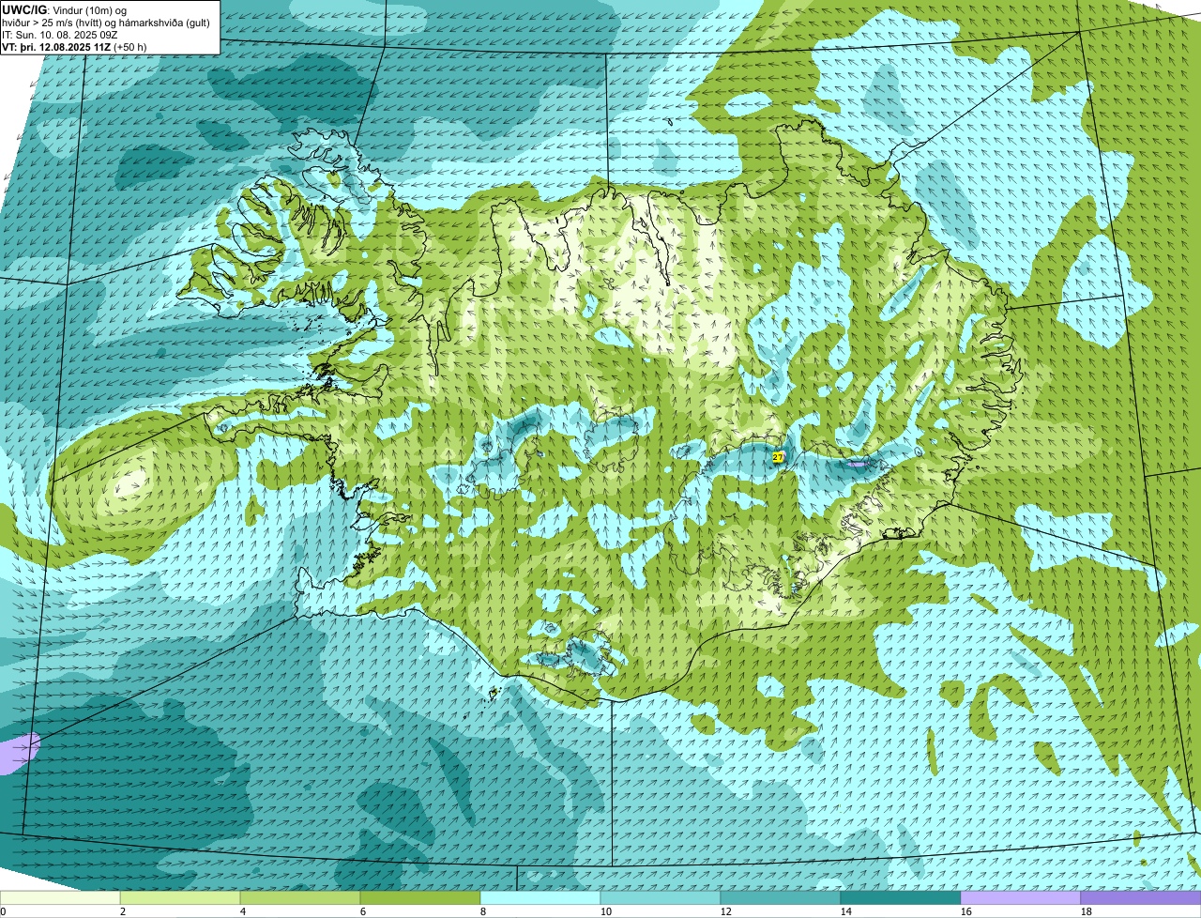Viewport: 1201px width, 918px height.
Task: Click the '2' scale label
Action: pos(123,911)
